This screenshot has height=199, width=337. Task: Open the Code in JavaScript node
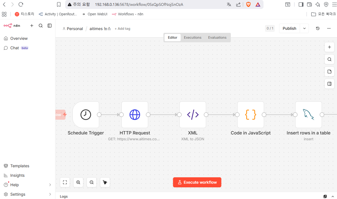coord(251,115)
